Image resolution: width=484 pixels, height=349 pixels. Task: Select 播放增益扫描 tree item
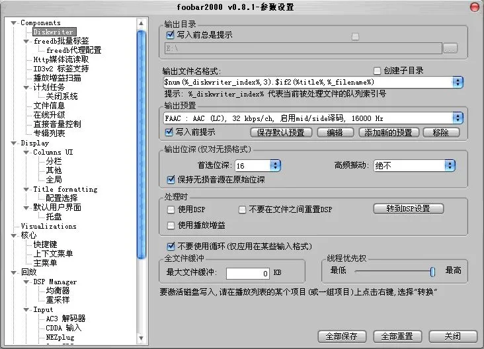pyautogui.click(x=58, y=78)
